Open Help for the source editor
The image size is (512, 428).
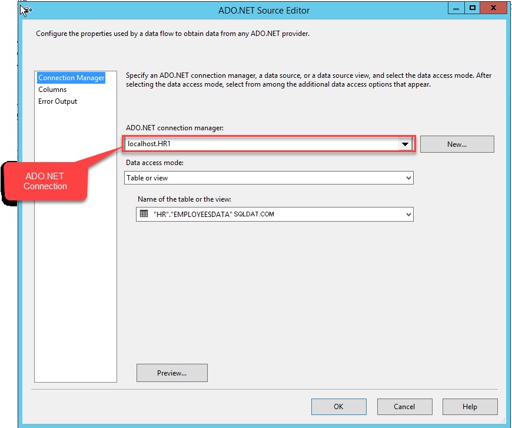(470, 406)
